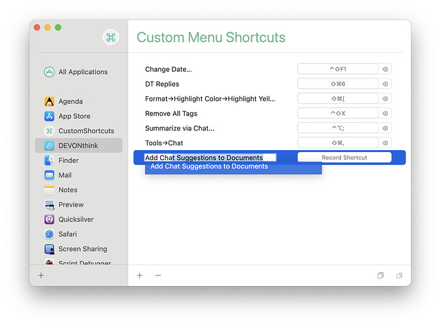Edit the menu title text field
The image size is (440, 325).
(x=210, y=157)
